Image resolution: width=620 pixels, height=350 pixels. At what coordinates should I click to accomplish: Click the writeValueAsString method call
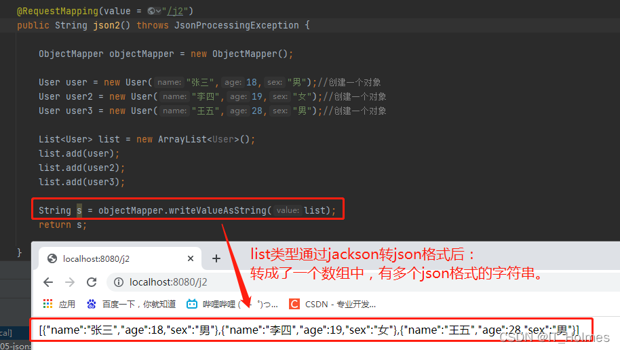point(218,210)
